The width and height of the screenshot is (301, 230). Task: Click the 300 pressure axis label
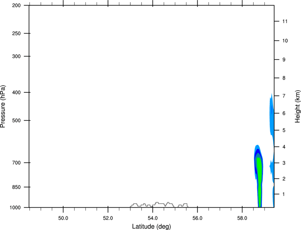[x=16, y=56]
